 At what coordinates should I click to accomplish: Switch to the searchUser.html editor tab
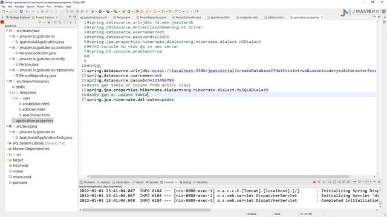(218, 17)
